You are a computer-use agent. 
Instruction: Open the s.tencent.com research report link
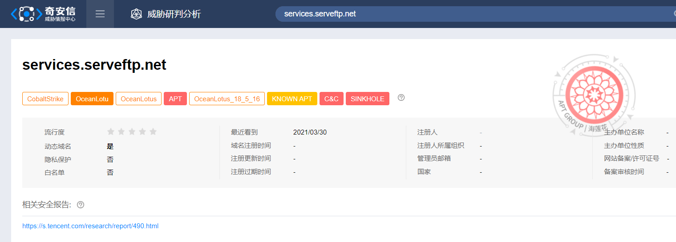click(x=90, y=226)
